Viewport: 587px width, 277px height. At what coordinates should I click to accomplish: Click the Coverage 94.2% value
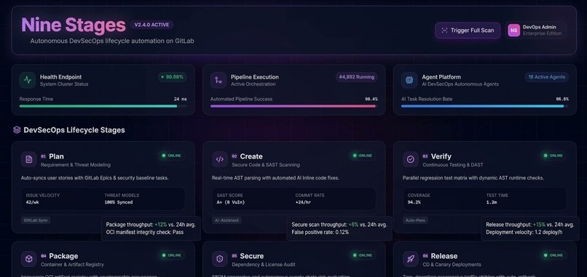[414, 202]
